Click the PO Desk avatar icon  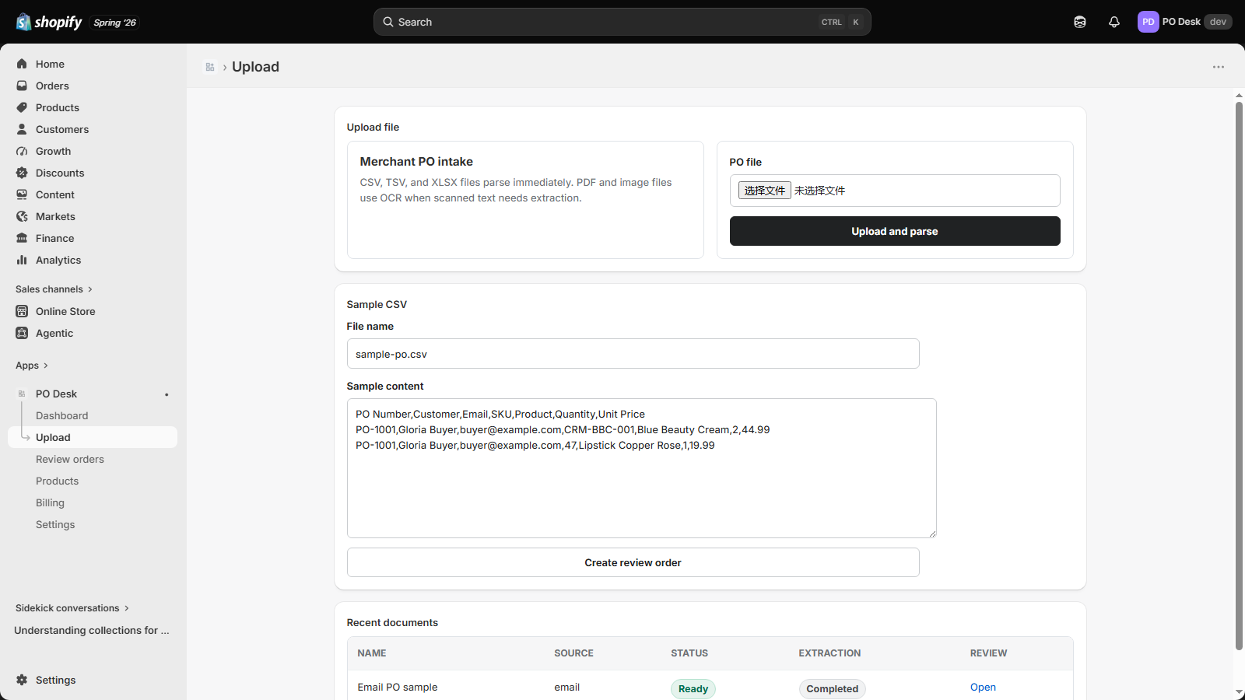coord(1148,22)
